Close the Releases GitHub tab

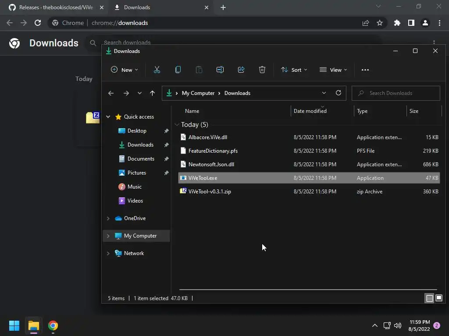[102, 7]
